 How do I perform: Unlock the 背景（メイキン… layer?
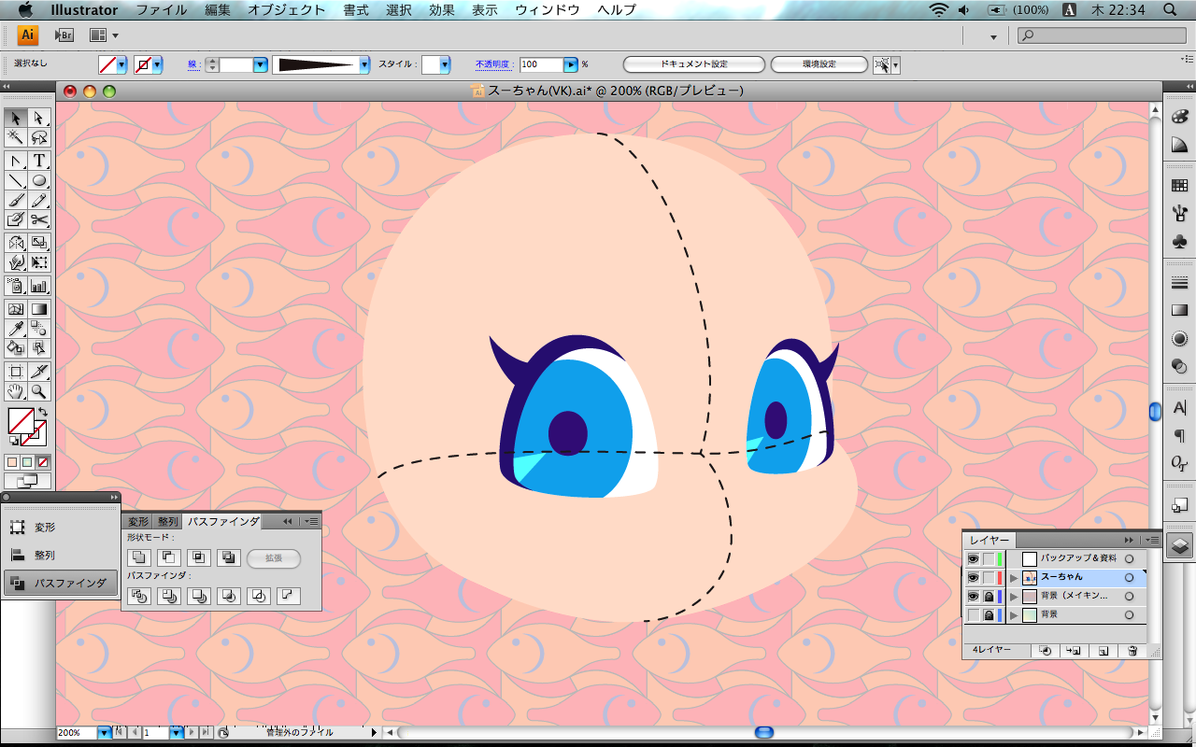point(989,596)
